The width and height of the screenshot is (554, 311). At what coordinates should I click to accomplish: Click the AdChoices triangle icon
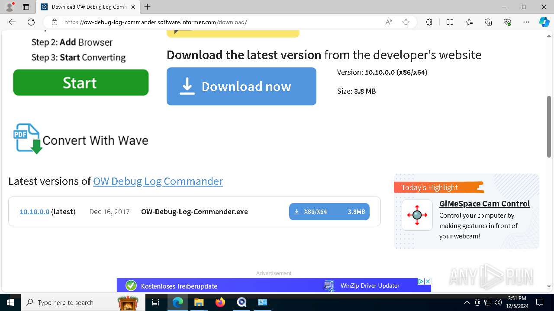[421, 281]
